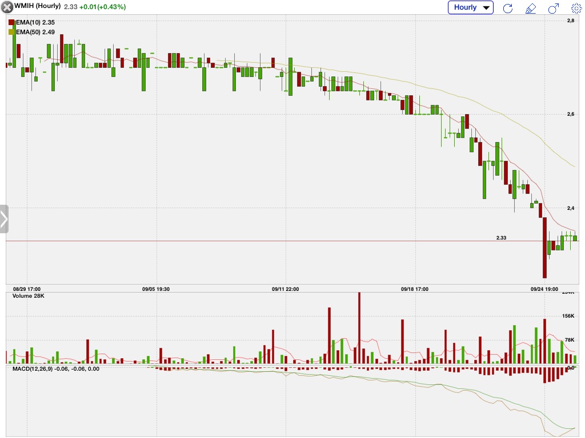Click the 09/18 17:00 date label
This screenshot has width=585, height=438.
[415, 289]
